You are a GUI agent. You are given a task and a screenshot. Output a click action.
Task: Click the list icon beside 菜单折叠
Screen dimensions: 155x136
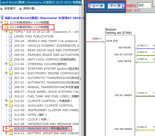20,9
